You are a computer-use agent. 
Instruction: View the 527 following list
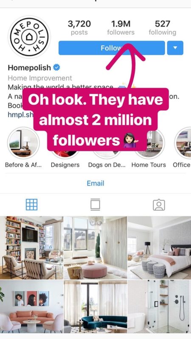[x=163, y=28]
